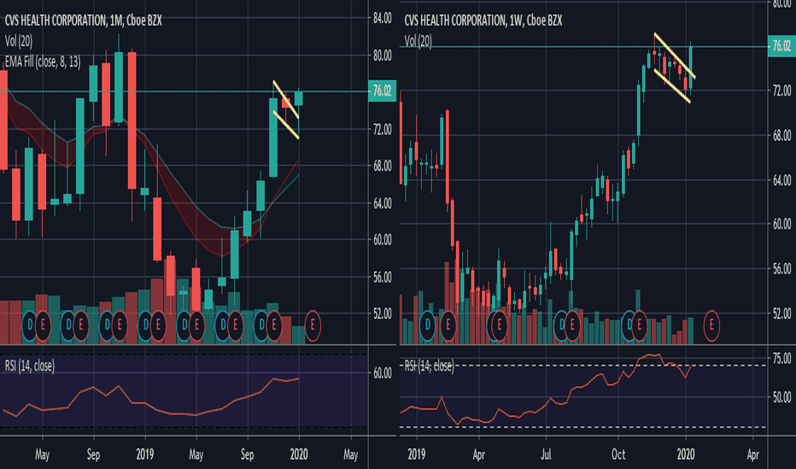This screenshot has height=469, width=796.
Task: Select the Vol (20) indicator on weekly chart
Action: [x=418, y=41]
